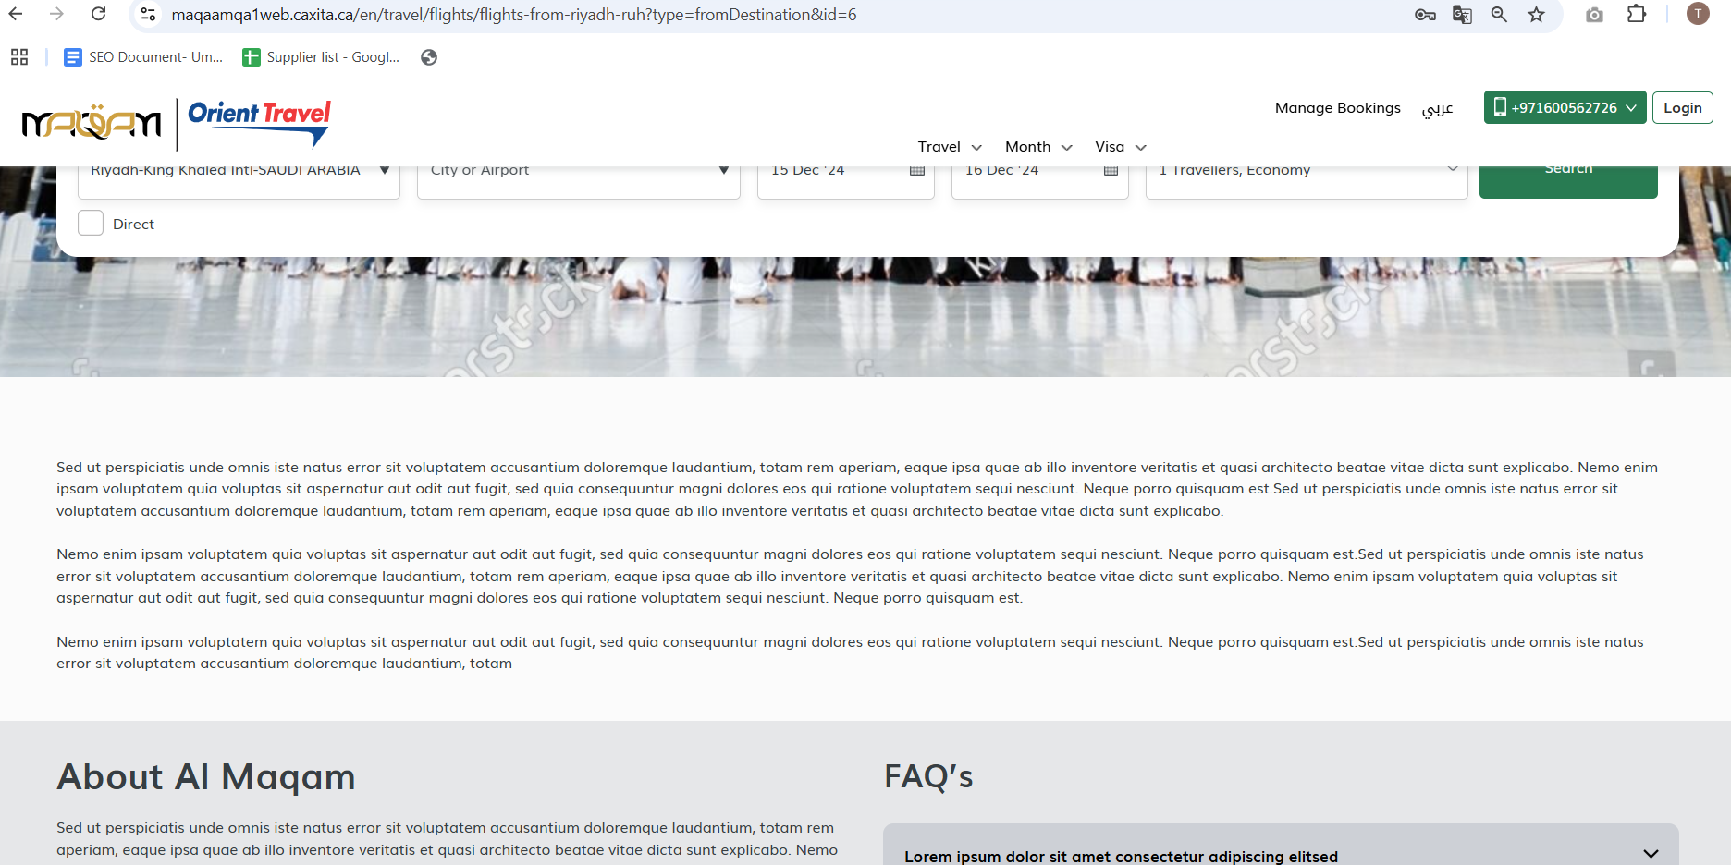This screenshot has height=865, width=1731.
Task: Open the Chrome apps grid icon
Action: click(19, 57)
